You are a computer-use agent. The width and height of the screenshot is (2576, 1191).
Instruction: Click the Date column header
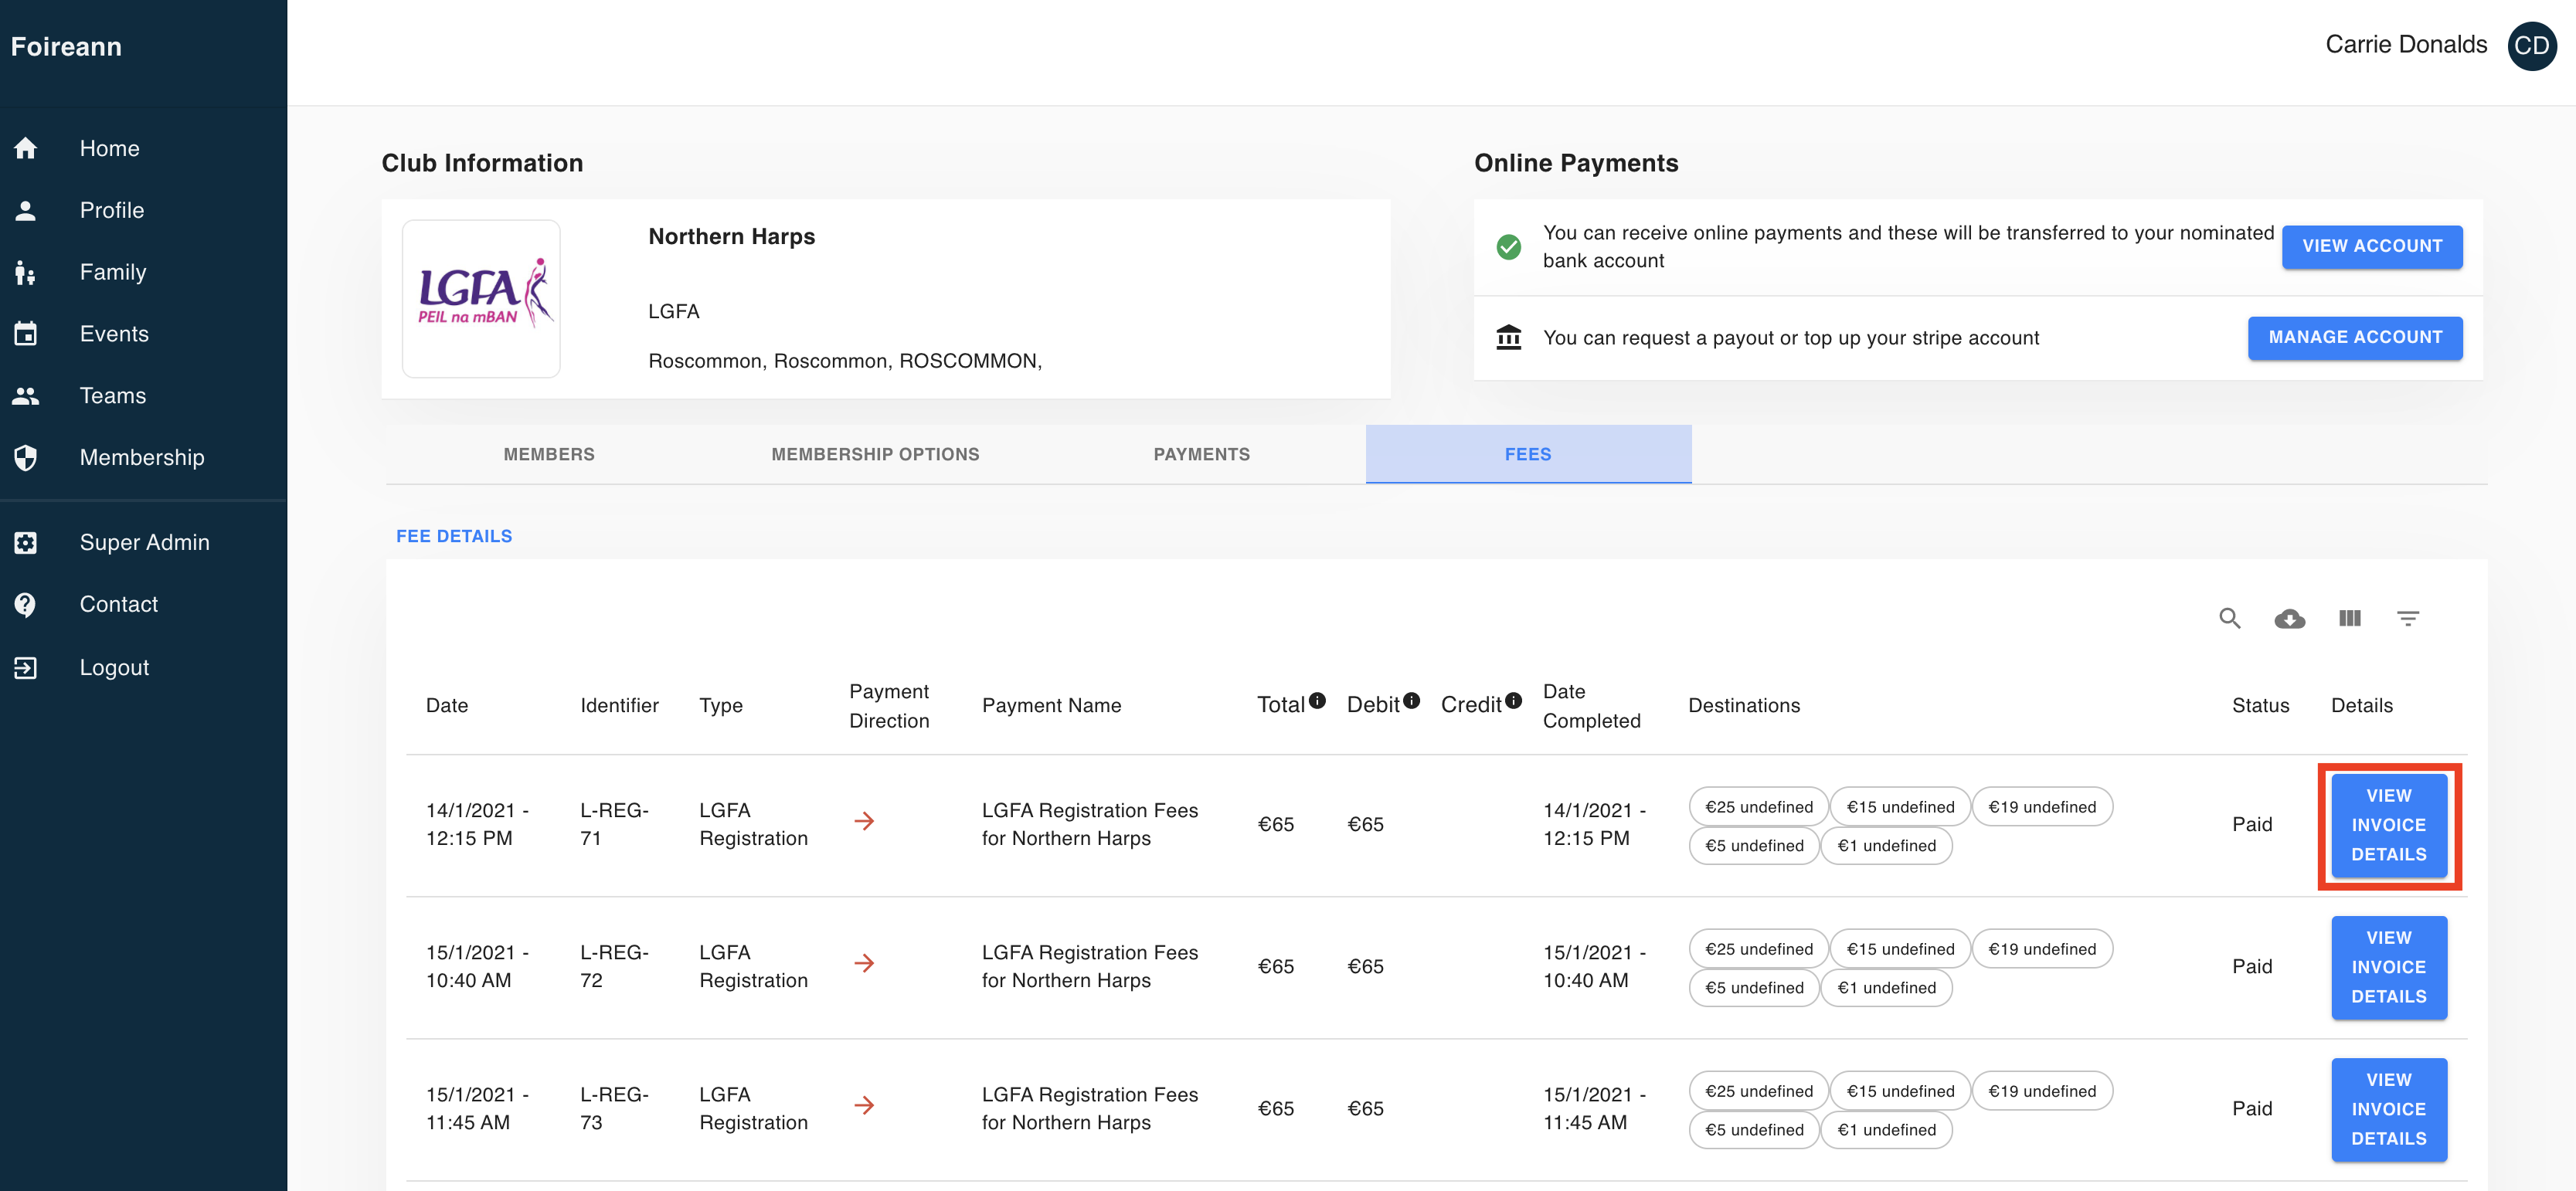(447, 706)
